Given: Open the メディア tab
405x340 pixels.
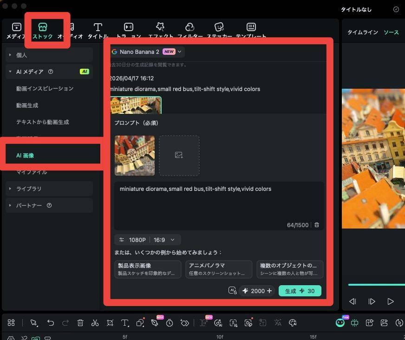Looking at the screenshot, I should 16,31.
